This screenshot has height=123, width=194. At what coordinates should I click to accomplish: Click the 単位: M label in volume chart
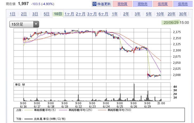[x=20, y=85]
